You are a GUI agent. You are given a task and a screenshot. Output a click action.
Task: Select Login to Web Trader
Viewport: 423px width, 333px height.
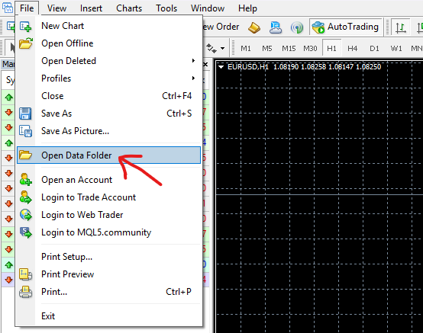(x=108, y=215)
